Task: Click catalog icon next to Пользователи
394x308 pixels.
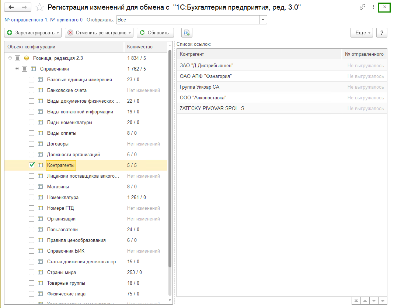Action: coord(41,229)
